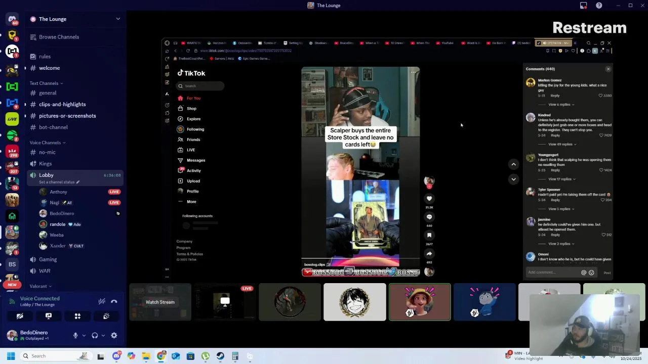
Task: Go to next TikTok video arrow
Action: tap(513, 179)
